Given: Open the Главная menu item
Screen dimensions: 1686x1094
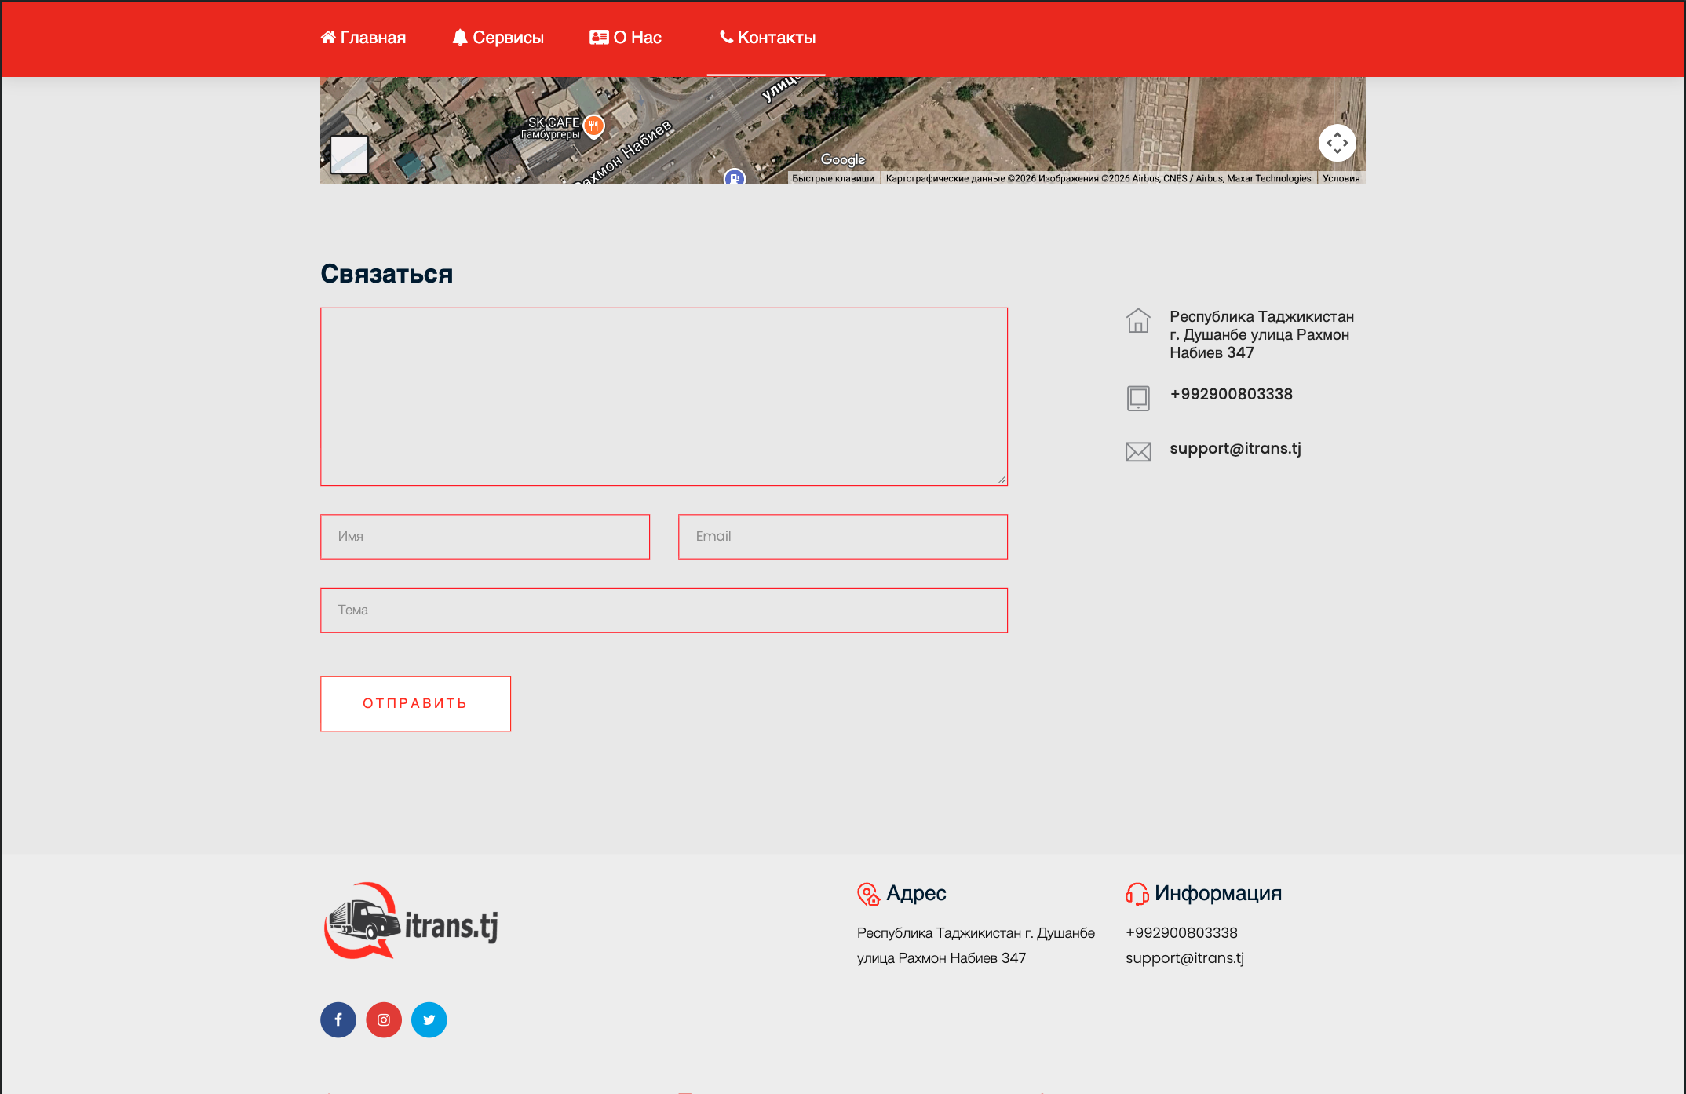Looking at the screenshot, I should [x=363, y=38].
